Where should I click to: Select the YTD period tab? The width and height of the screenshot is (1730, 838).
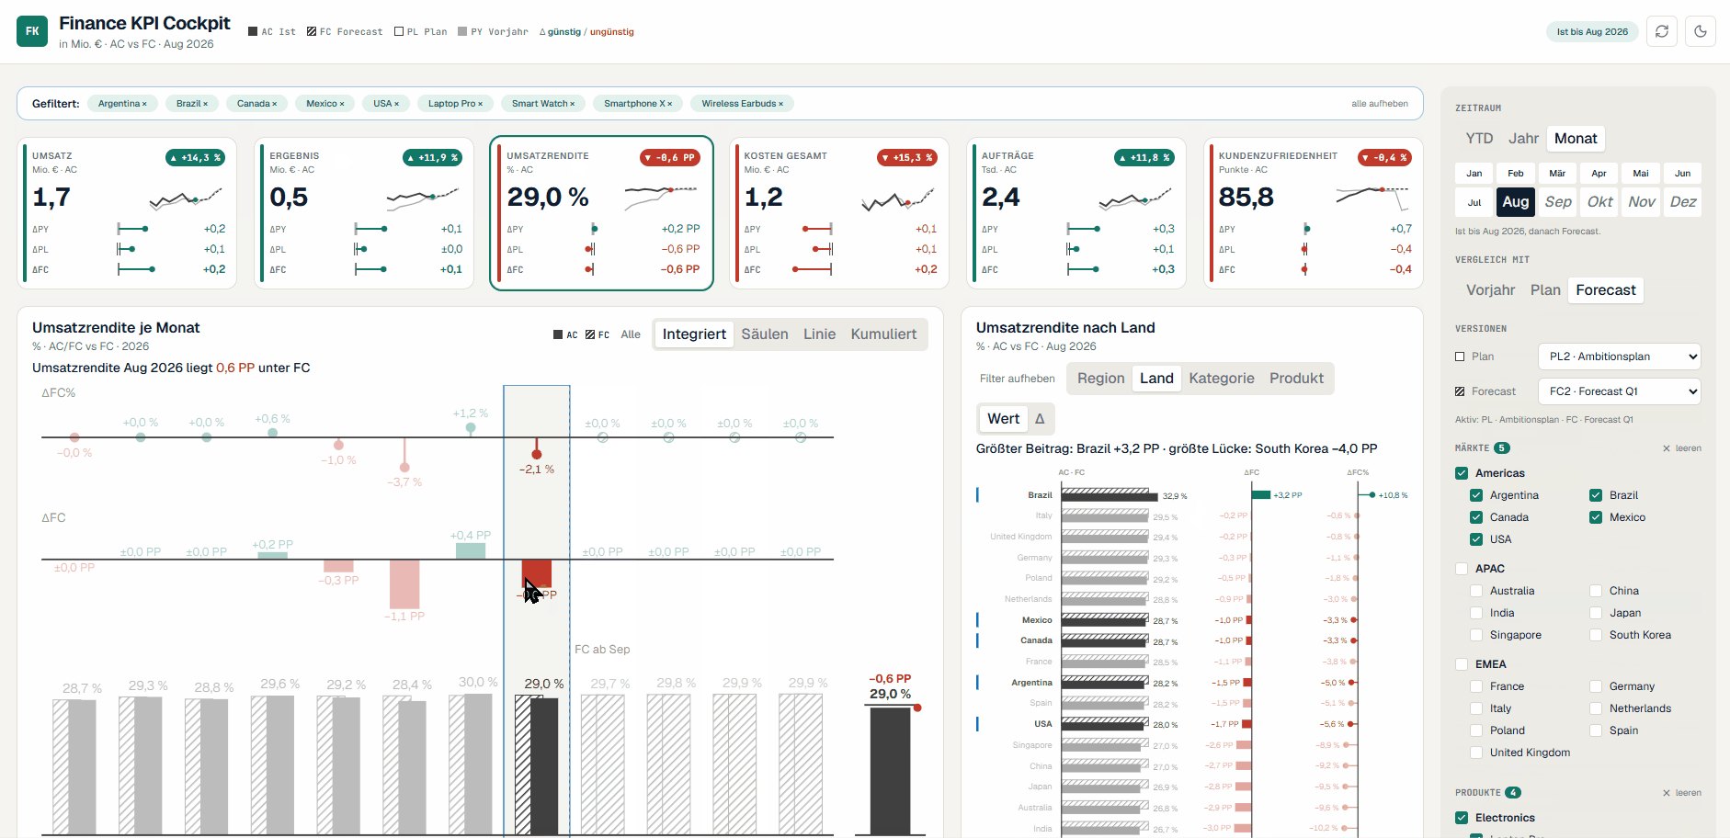pos(1479,139)
